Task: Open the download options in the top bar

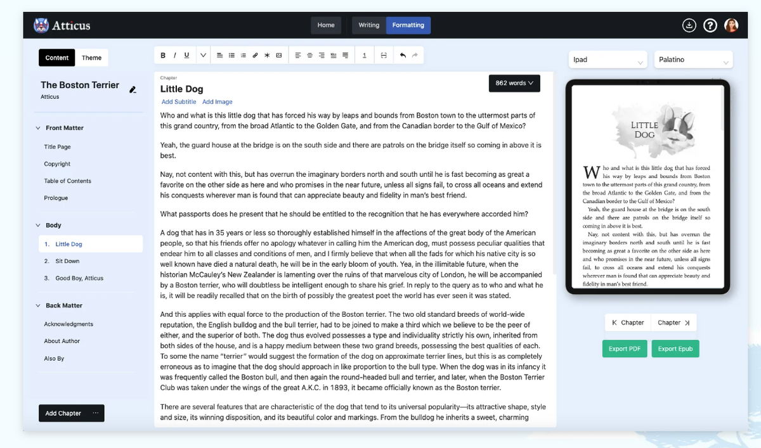Action: (689, 25)
